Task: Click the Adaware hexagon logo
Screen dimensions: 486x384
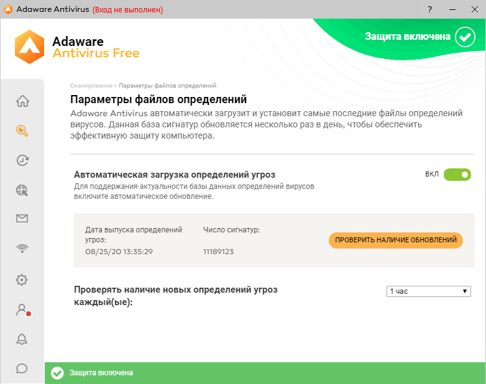Action: click(29, 47)
